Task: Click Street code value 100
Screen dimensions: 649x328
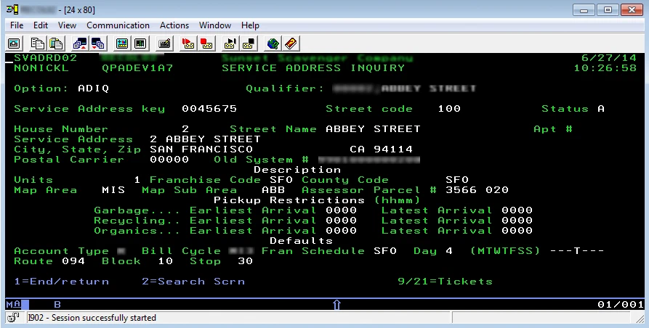Action: (449, 109)
